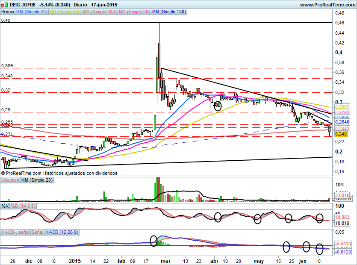Click the yellow 0,240 current price tag
The height and width of the screenshot is (265, 357).
[340, 134]
